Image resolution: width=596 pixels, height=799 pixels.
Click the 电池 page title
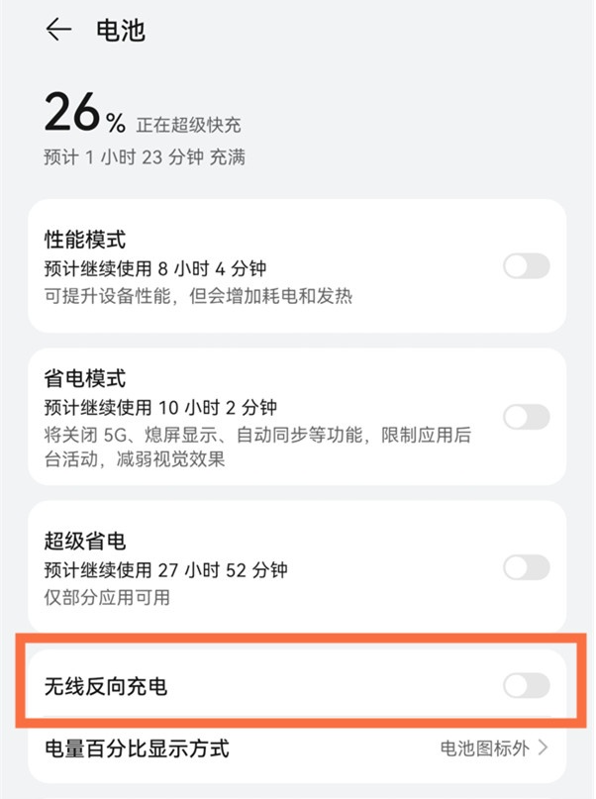click(x=120, y=31)
